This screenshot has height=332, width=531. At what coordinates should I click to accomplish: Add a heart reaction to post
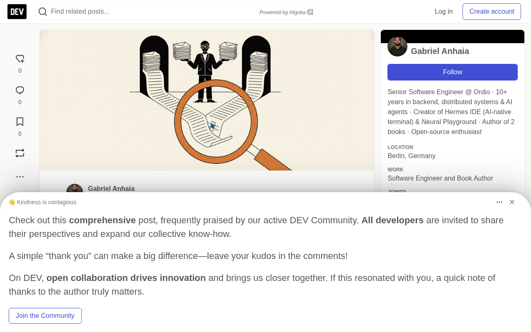(20, 59)
